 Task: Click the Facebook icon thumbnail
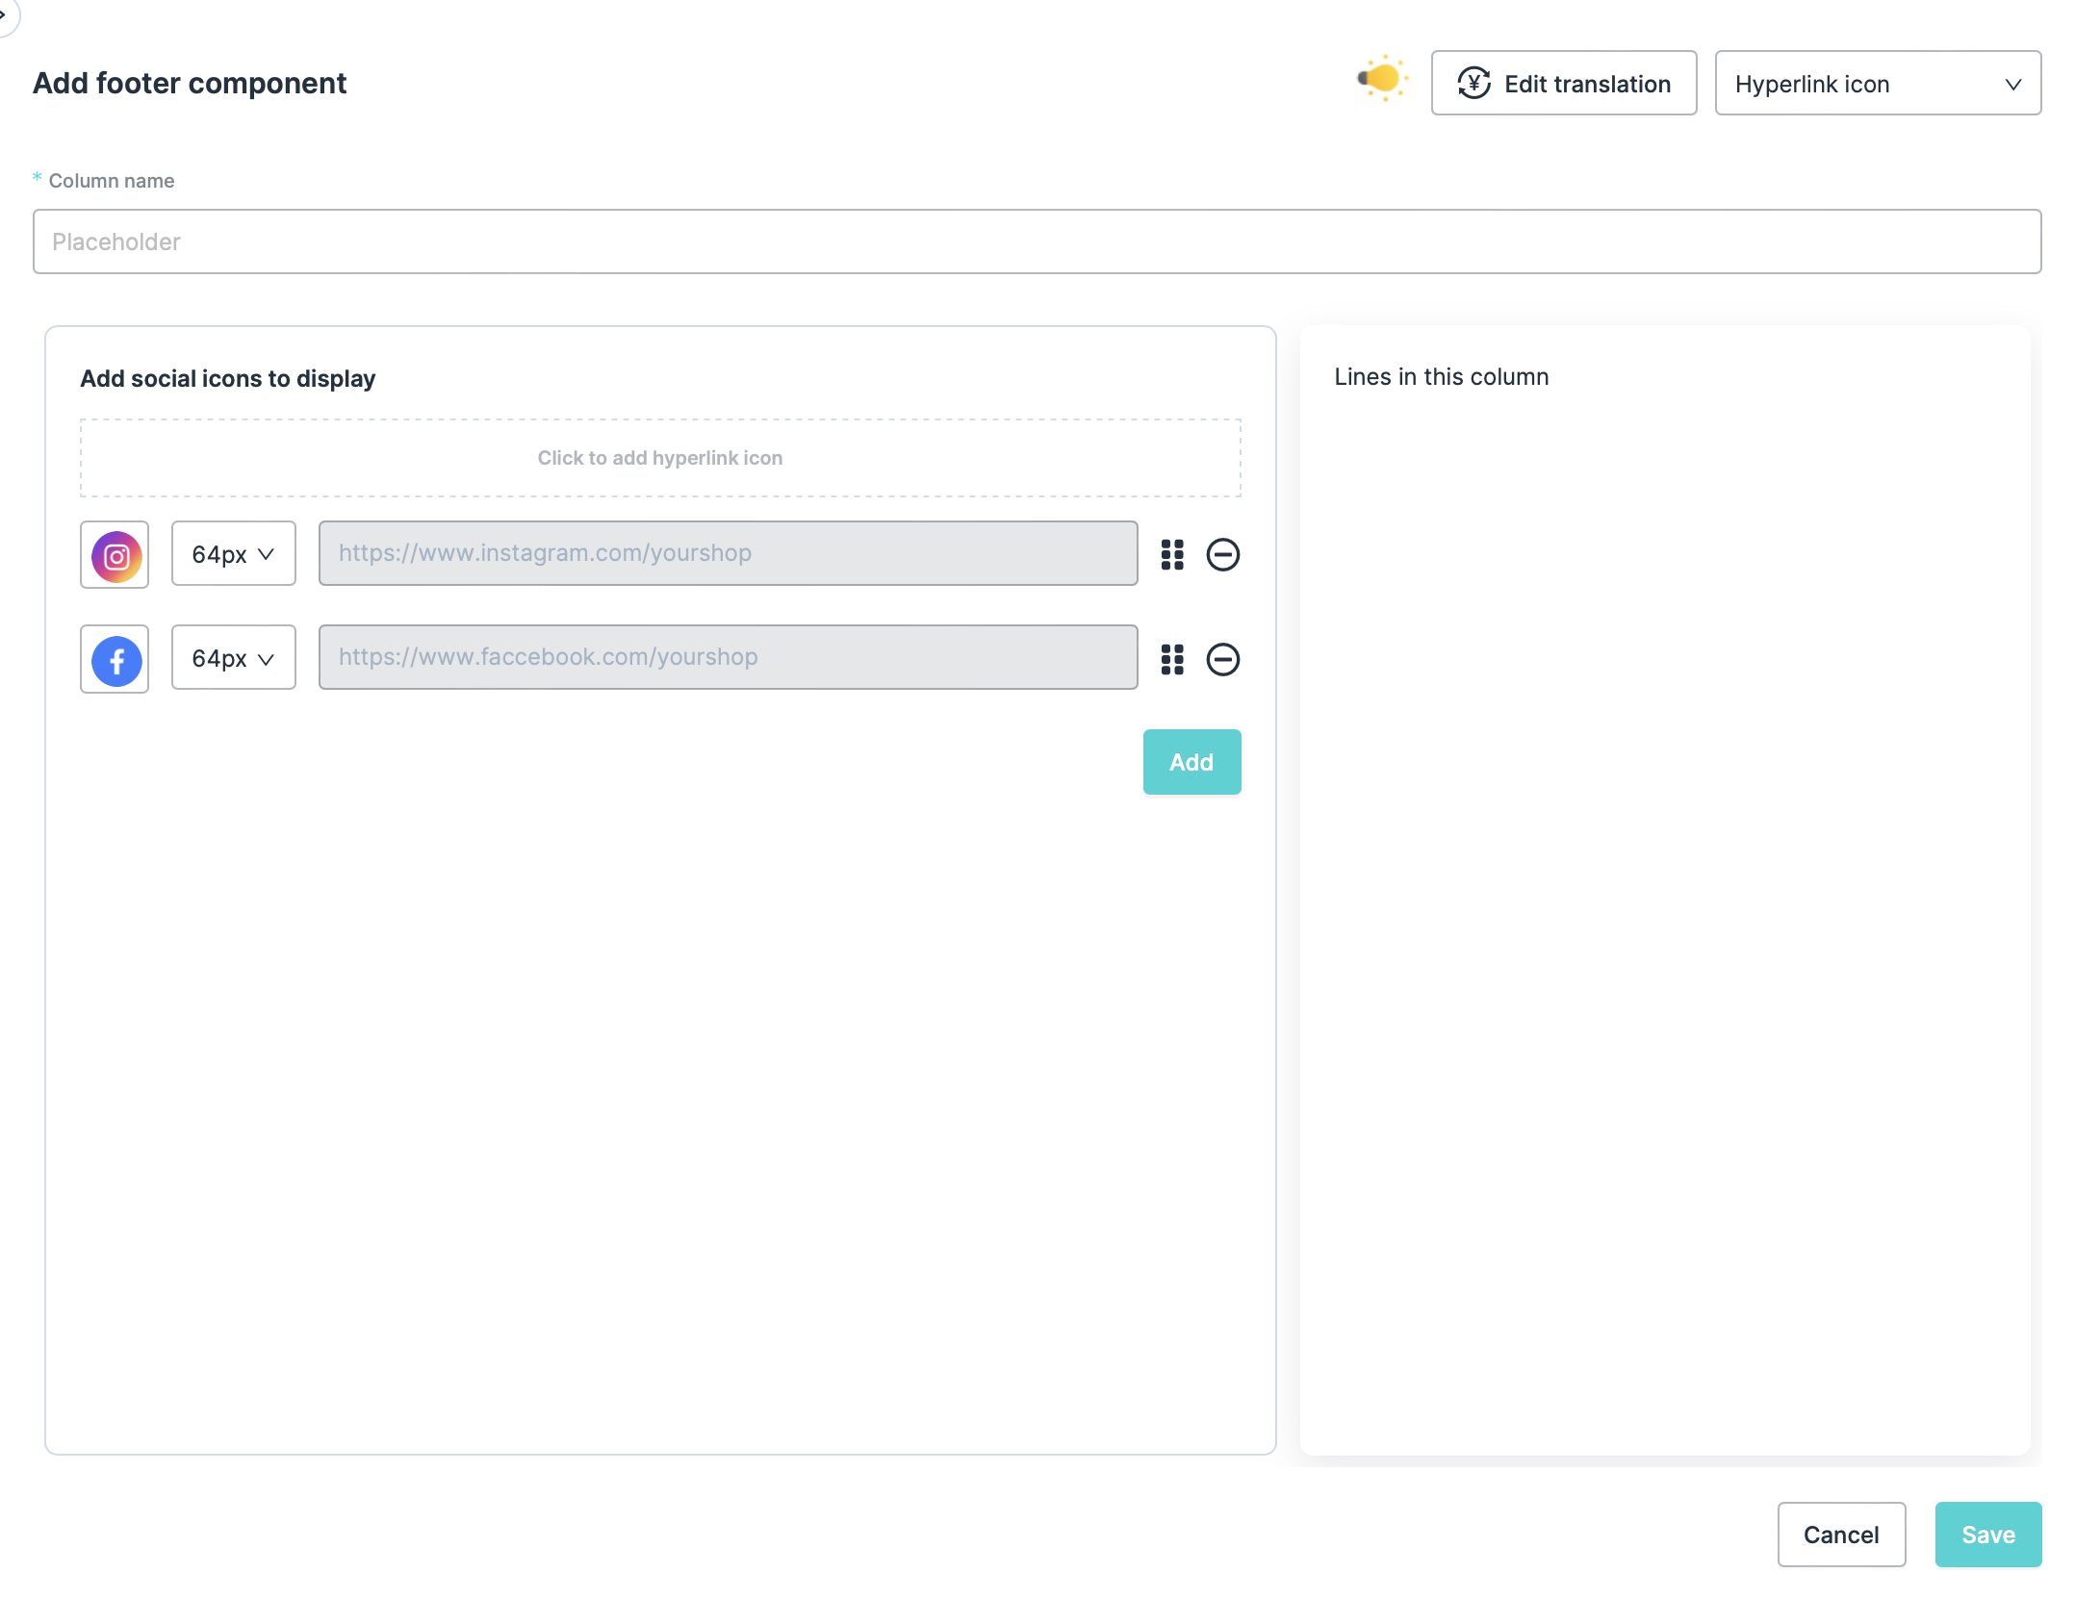click(115, 659)
